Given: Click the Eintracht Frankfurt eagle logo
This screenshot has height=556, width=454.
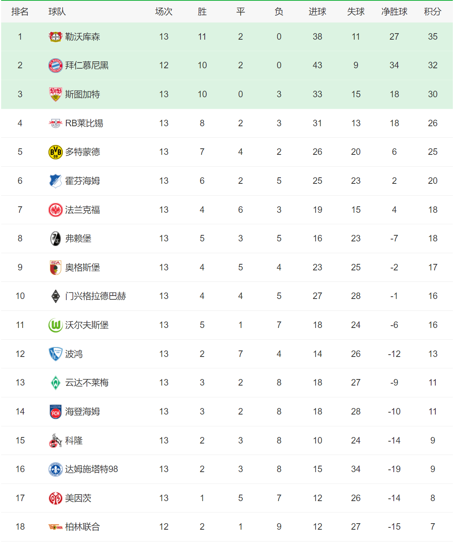Looking at the screenshot, I should click(x=56, y=210).
